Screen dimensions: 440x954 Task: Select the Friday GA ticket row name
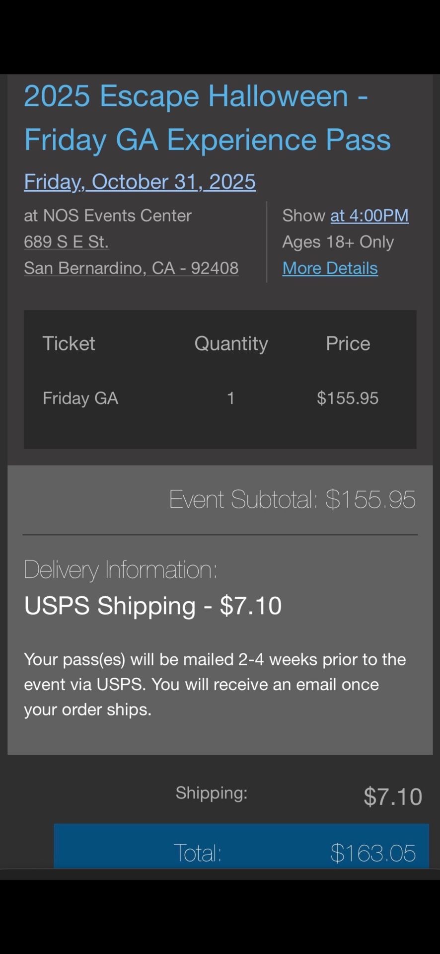[x=80, y=398]
